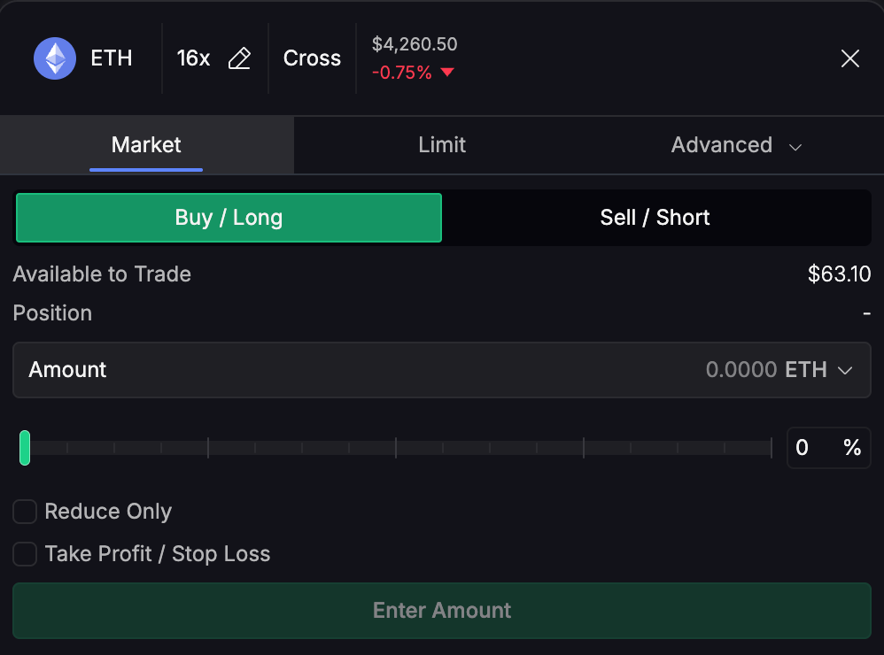Edit leverage with the pencil icon
884x655 pixels.
[239, 58]
